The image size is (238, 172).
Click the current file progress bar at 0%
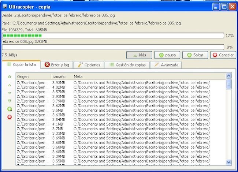pyautogui.click(x=113, y=47)
